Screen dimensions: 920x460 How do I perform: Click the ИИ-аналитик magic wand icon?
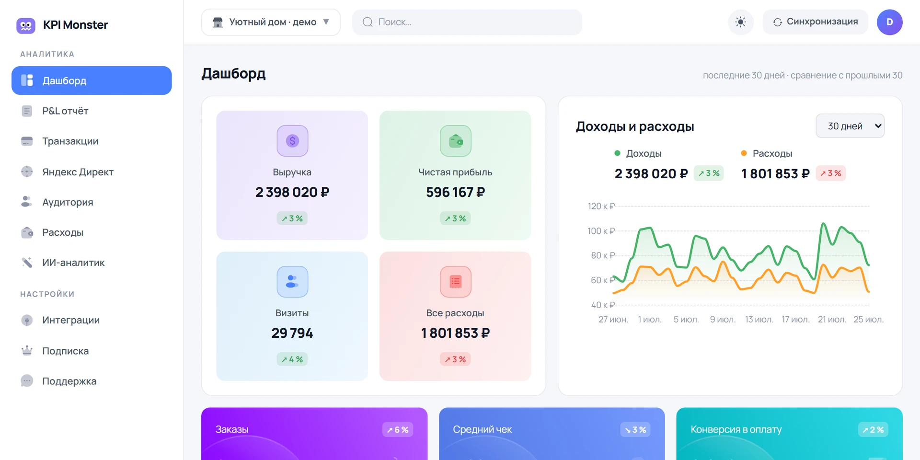tap(27, 263)
